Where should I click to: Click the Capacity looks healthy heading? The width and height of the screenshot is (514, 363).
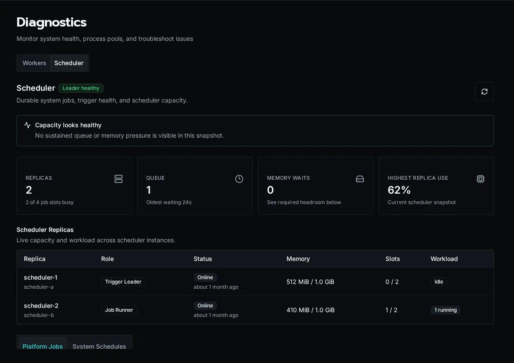[68, 125]
